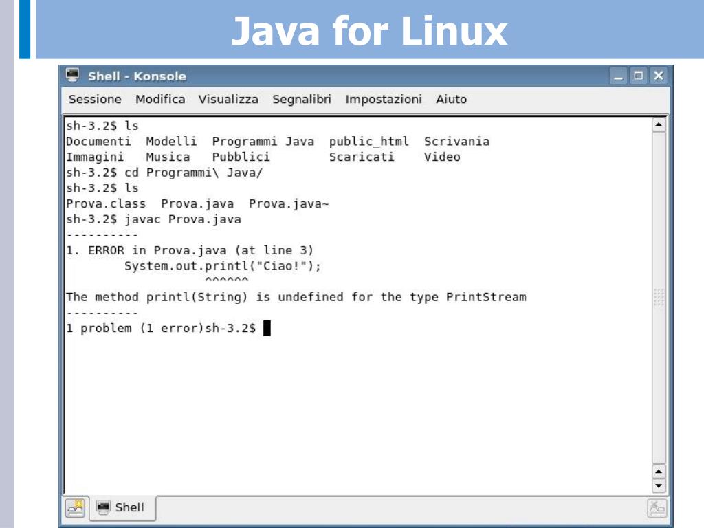The image size is (704, 528).
Task: Click the 'Modelli' folder name
Action: (x=171, y=142)
